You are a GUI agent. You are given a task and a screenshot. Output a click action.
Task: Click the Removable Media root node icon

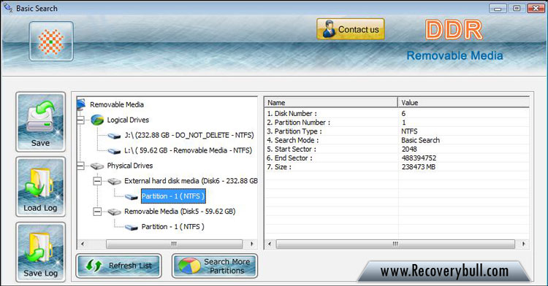coord(81,104)
